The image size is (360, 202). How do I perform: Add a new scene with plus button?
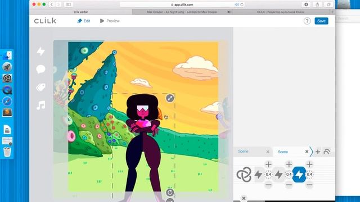point(318,151)
